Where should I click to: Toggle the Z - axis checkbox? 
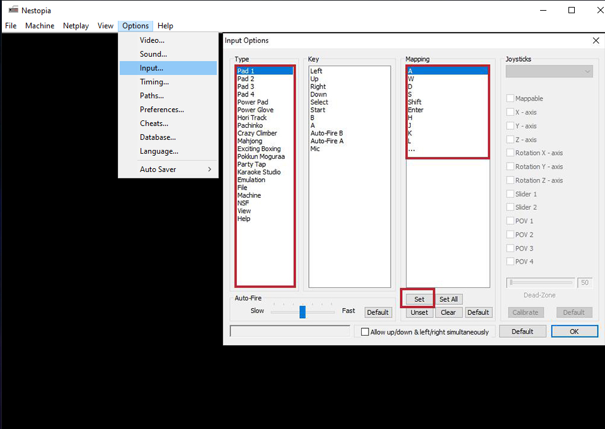tap(510, 140)
